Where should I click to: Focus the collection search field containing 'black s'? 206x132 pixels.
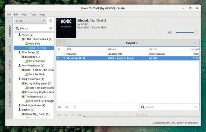coord(34,28)
